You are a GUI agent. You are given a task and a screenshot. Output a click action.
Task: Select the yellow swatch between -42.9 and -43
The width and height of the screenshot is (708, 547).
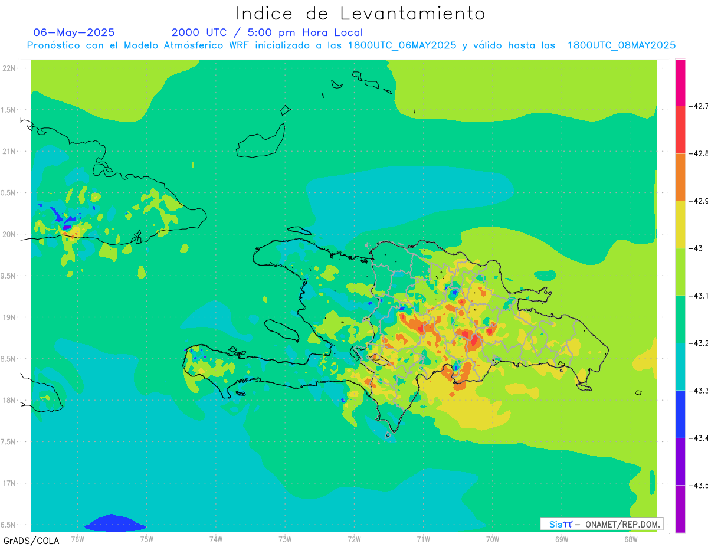click(x=680, y=225)
